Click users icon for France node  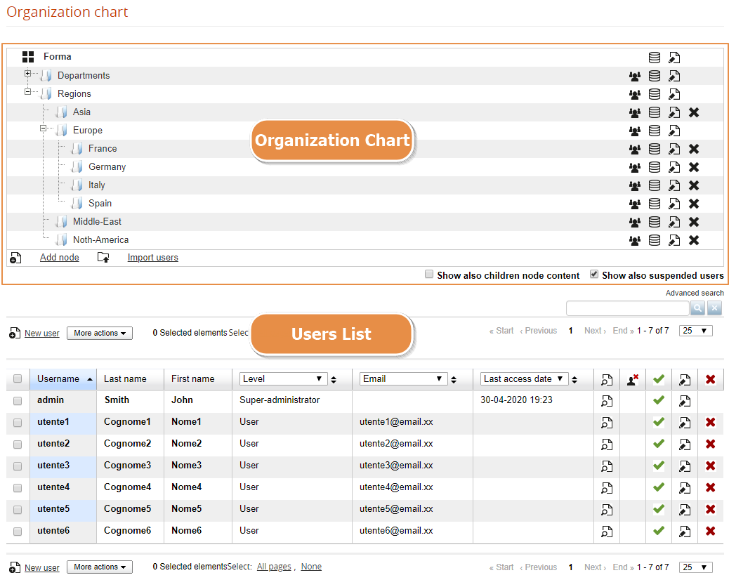click(635, 149)
